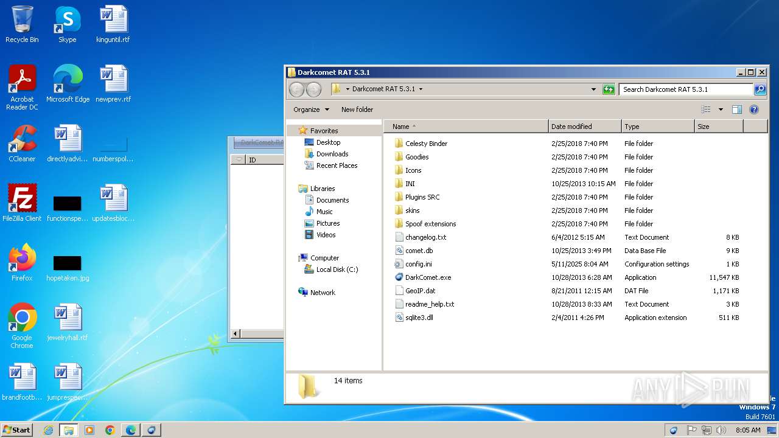The height and width of the screenshot is (438, 779).
Task: Open FileZilla Client shortcut
Action: point(22,203)
